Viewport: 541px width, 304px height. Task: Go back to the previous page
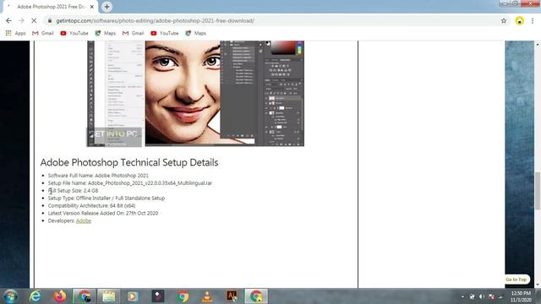[x=8, y=20]
